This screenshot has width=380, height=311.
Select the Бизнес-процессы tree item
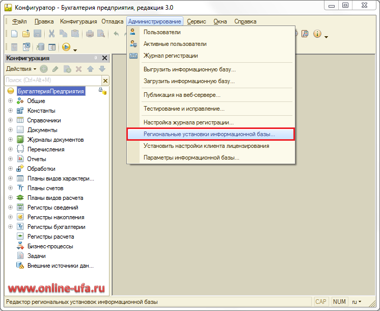[50, 246]
